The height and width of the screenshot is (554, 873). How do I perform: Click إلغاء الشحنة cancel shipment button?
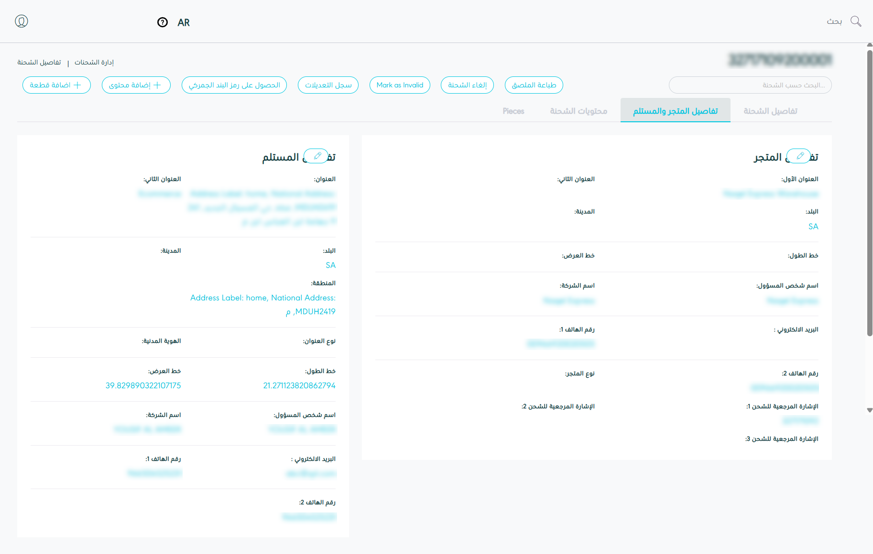click(467, 85)
